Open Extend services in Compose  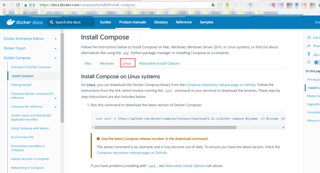(x=30, y=159)
